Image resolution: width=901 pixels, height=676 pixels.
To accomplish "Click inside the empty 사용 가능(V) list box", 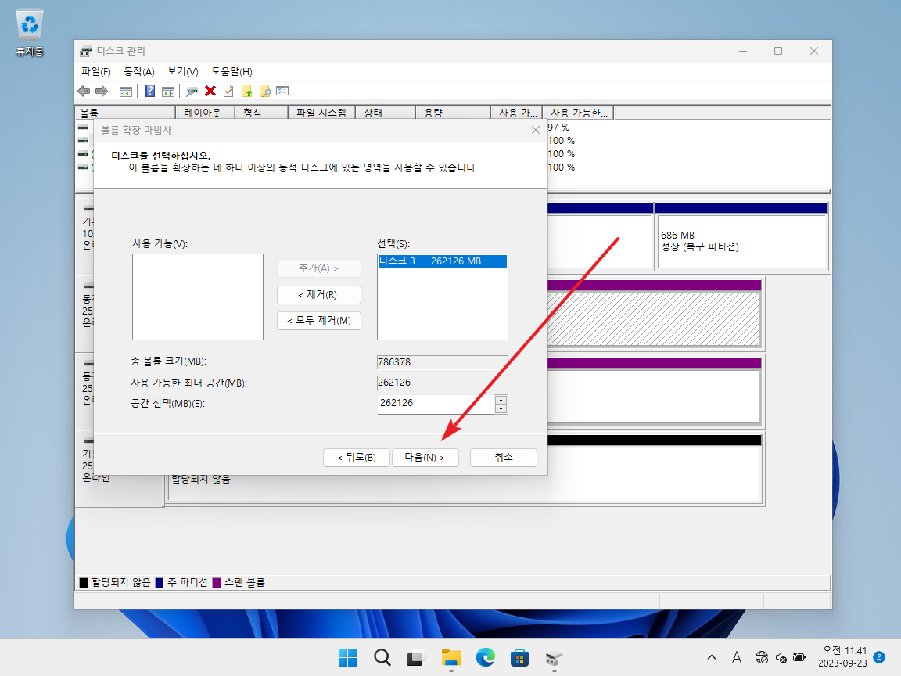I will click(x=198, y=297).
